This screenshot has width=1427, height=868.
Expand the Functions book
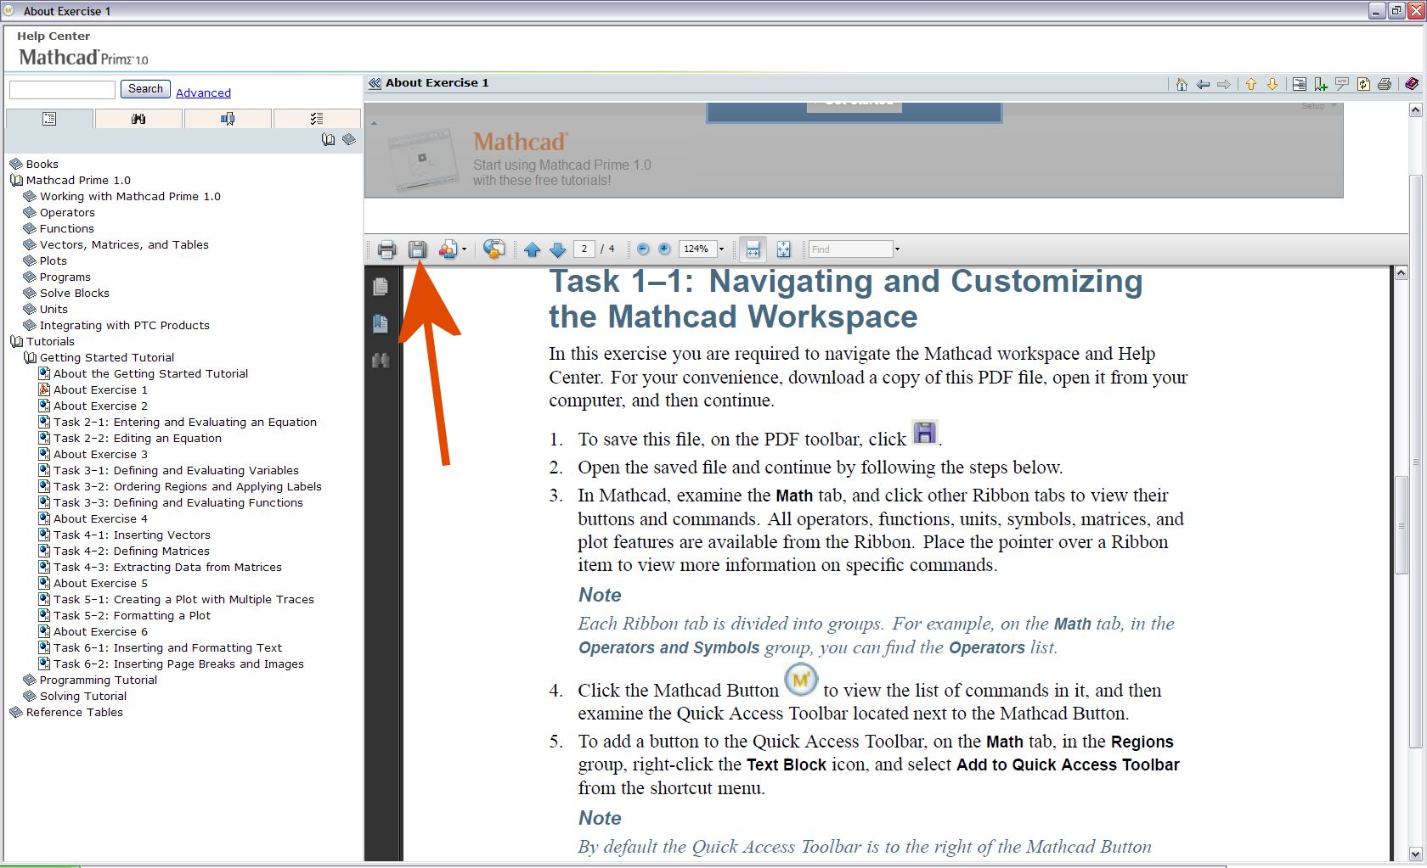pos(30,228)
